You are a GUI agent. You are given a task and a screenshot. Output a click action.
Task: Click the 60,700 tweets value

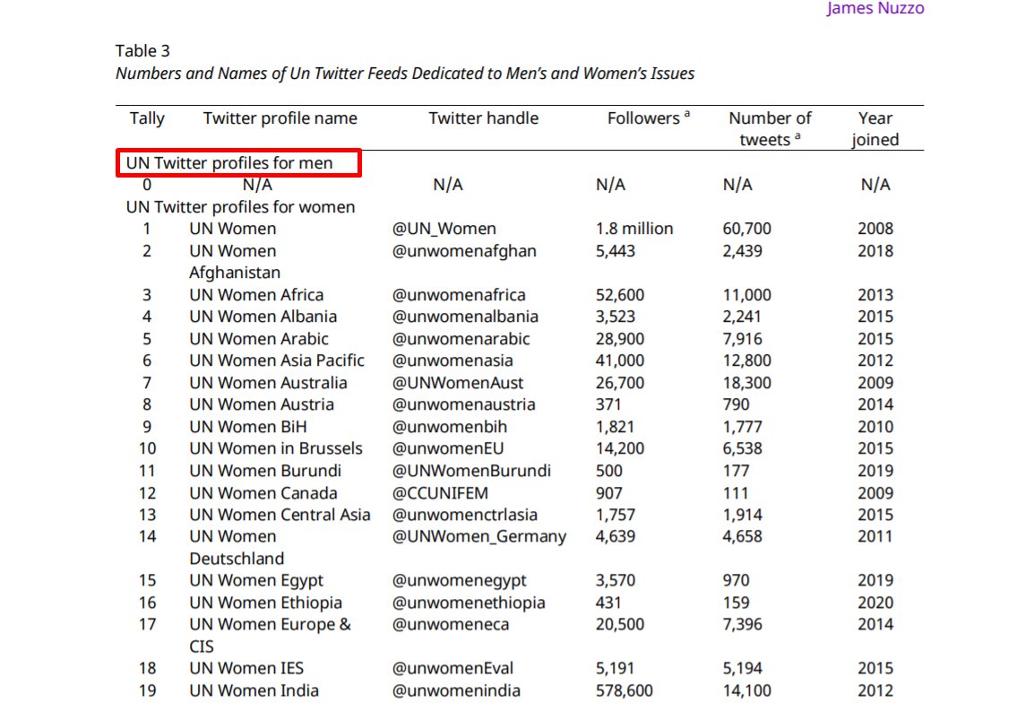746,229
